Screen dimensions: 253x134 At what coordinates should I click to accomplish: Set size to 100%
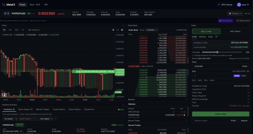(212, 80)
